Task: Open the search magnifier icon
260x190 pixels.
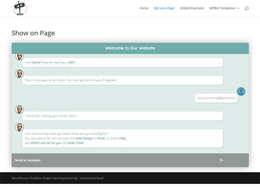Action: (x=247, y=8)
